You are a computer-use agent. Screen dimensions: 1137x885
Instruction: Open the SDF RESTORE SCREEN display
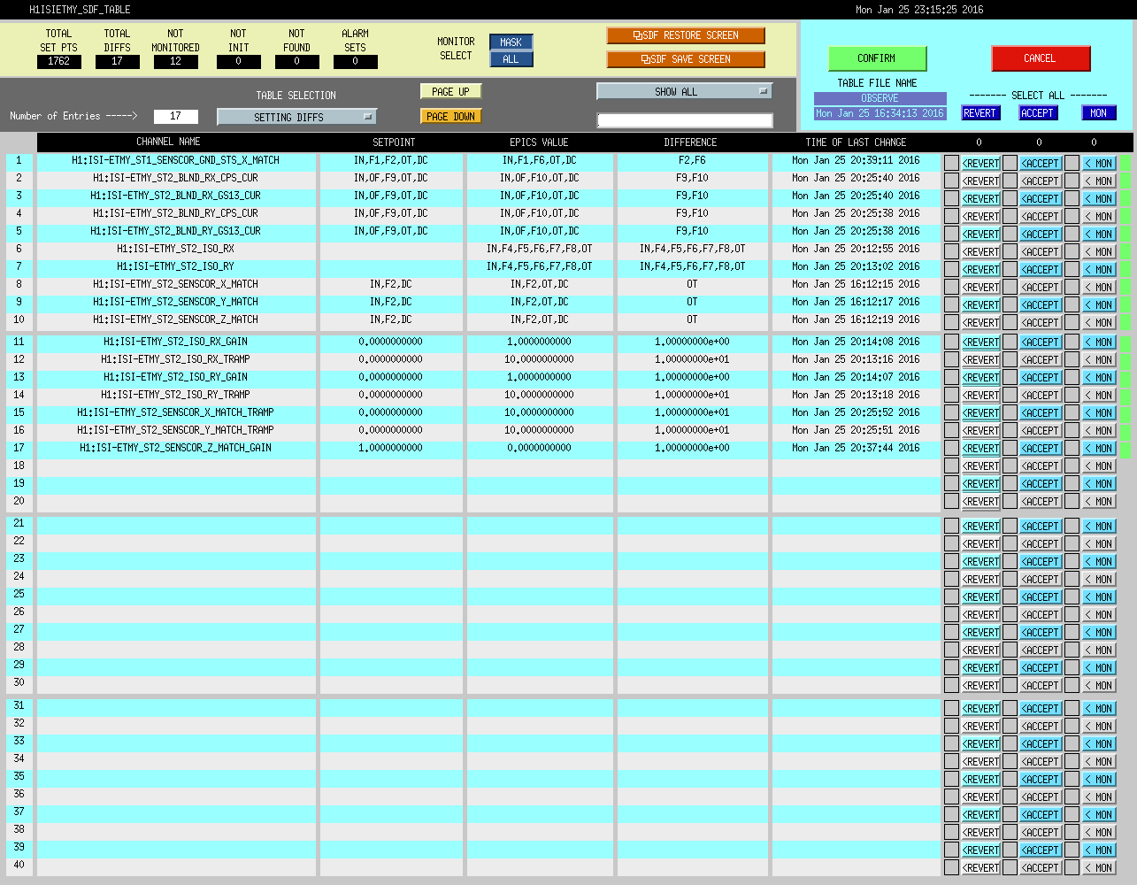686,35
